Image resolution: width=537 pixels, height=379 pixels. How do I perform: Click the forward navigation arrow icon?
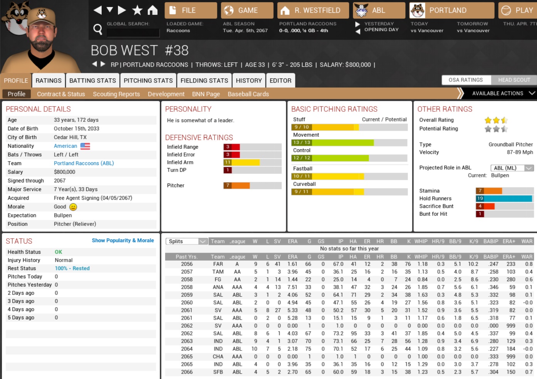coord(122,10)
